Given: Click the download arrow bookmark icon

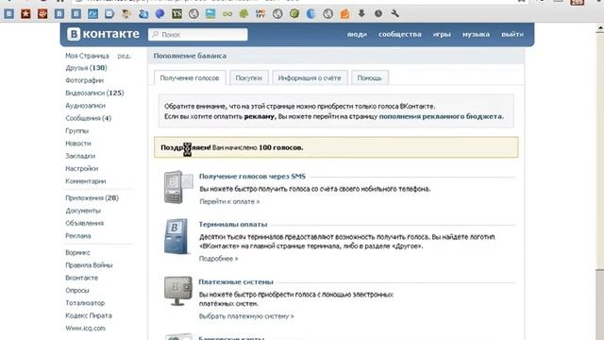Looking at the screenshot, I should 361,14.
